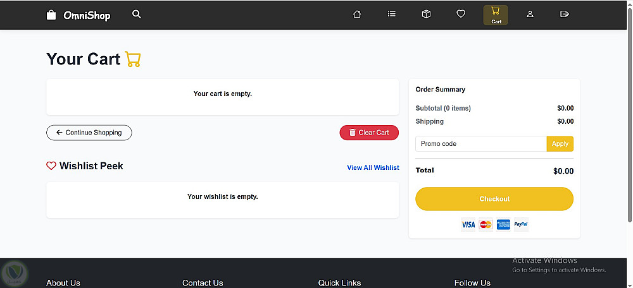633x288 pixels.
Task: Select the Cart tab in navbar
Action: (x=496, y=15)
